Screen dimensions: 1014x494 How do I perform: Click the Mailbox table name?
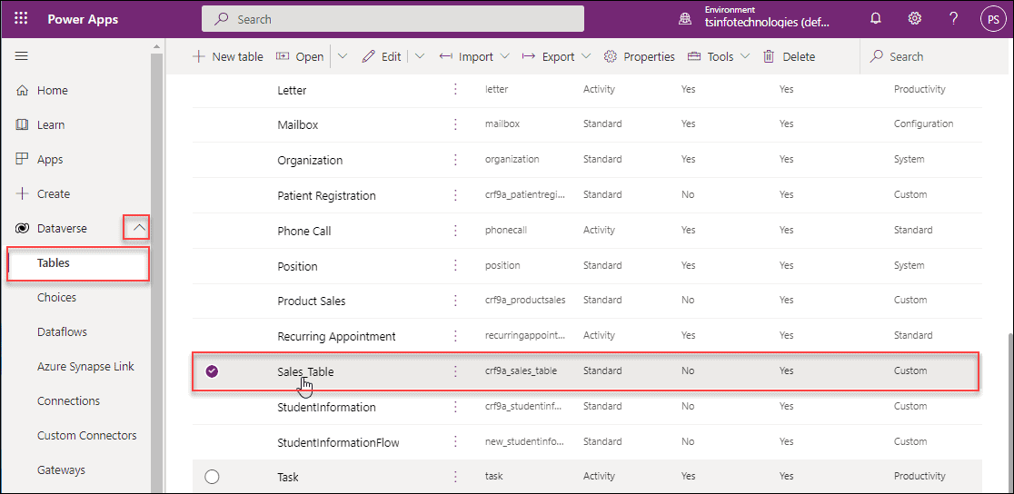(297, 124)
